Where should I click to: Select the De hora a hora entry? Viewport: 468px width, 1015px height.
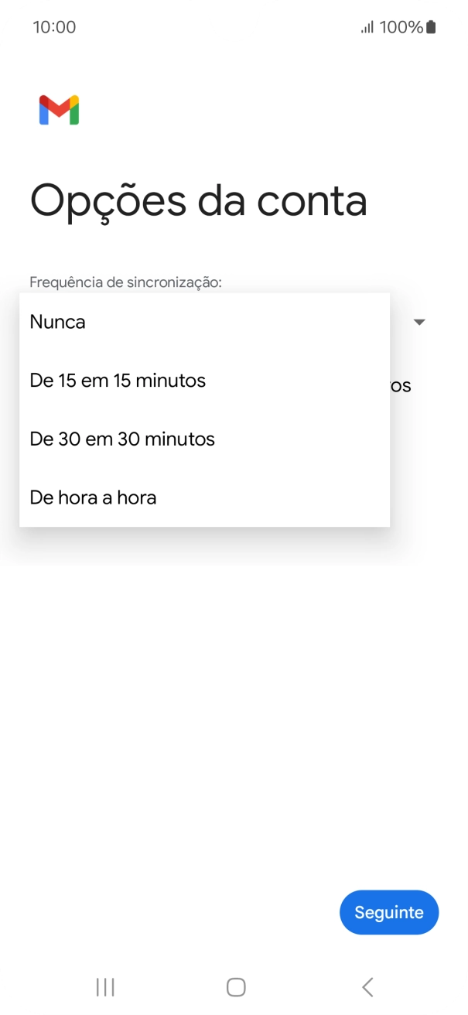92,497
